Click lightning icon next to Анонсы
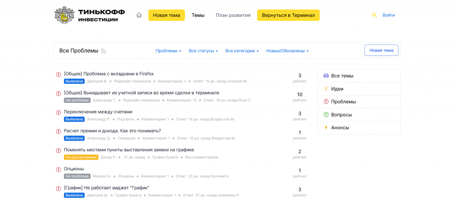This screenshot has width=454, height=200. pyautogui.click(x=326, y=128)
